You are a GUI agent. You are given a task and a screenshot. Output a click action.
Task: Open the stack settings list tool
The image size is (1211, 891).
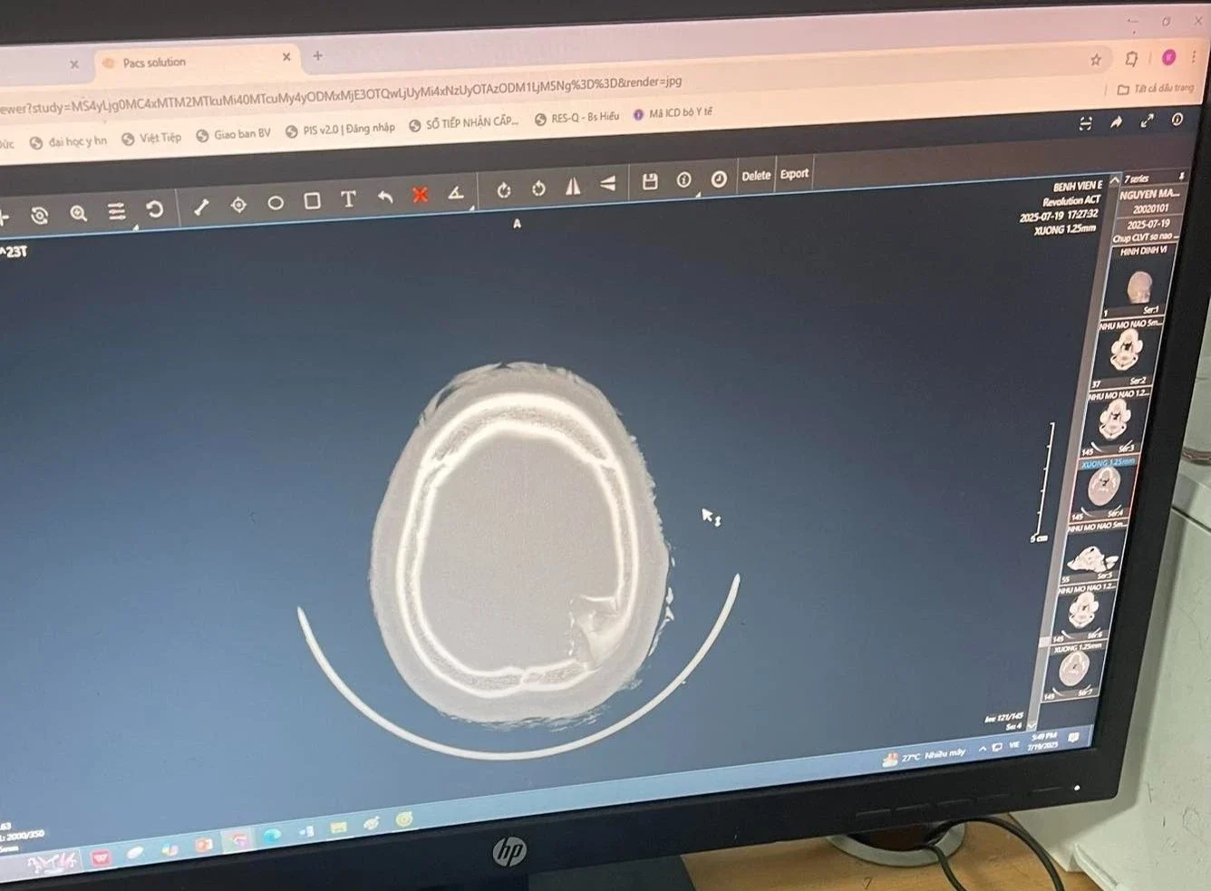tap(117, 211)
